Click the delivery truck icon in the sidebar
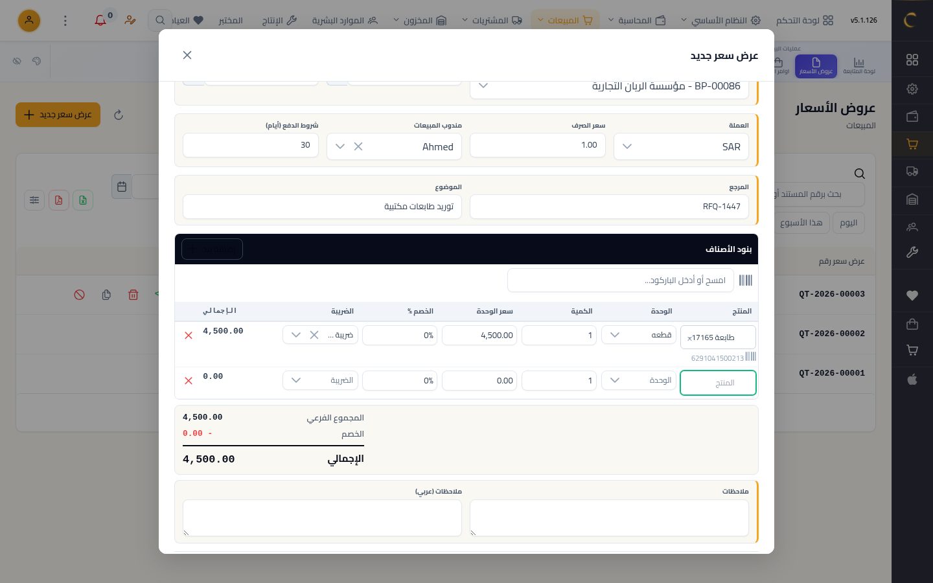The image size is (933, 583). tap(912, 172)
